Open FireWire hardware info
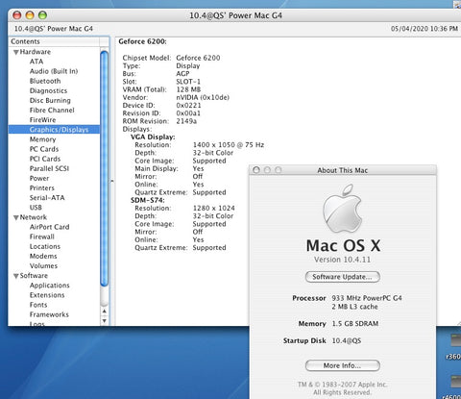This screenshot has width=461, height=399. (x=42, y=120)
